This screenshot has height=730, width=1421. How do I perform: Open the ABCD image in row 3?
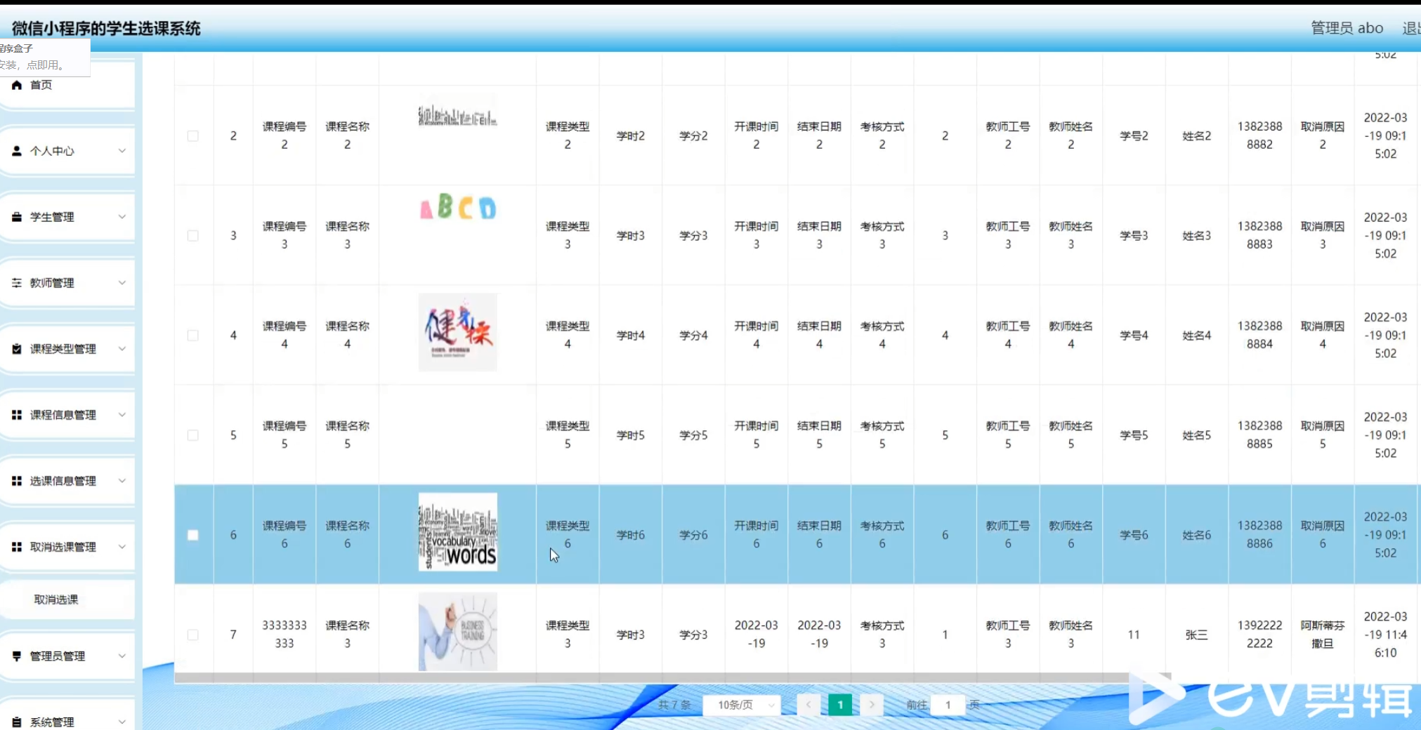(457, 206)
